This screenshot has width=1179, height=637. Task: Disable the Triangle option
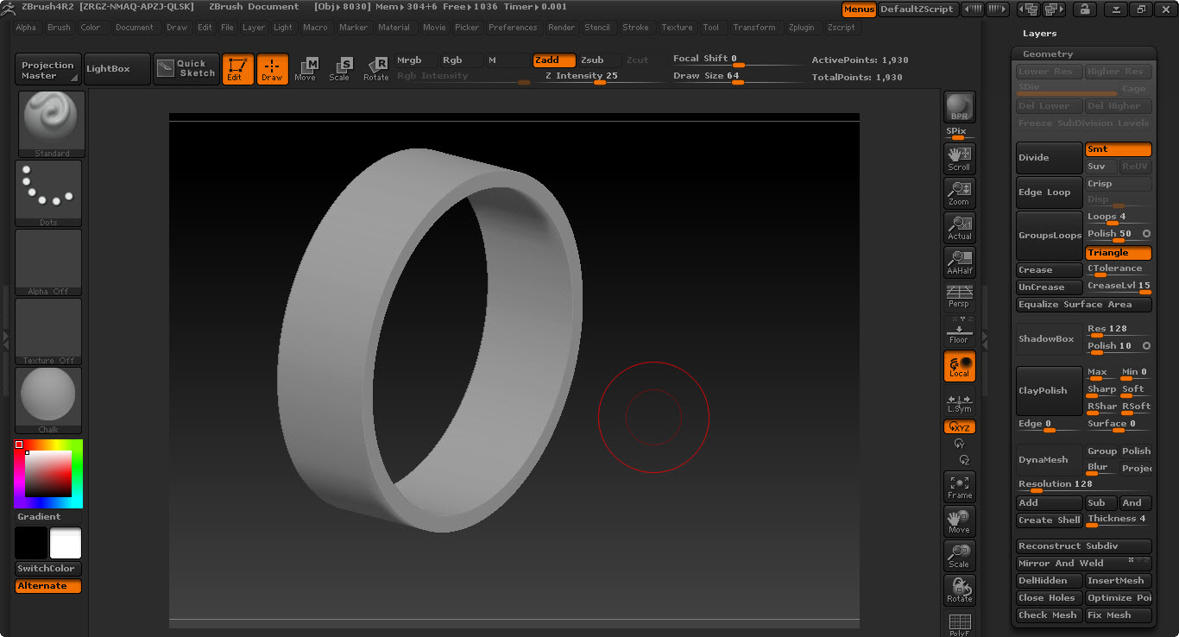pos(1118,253)
